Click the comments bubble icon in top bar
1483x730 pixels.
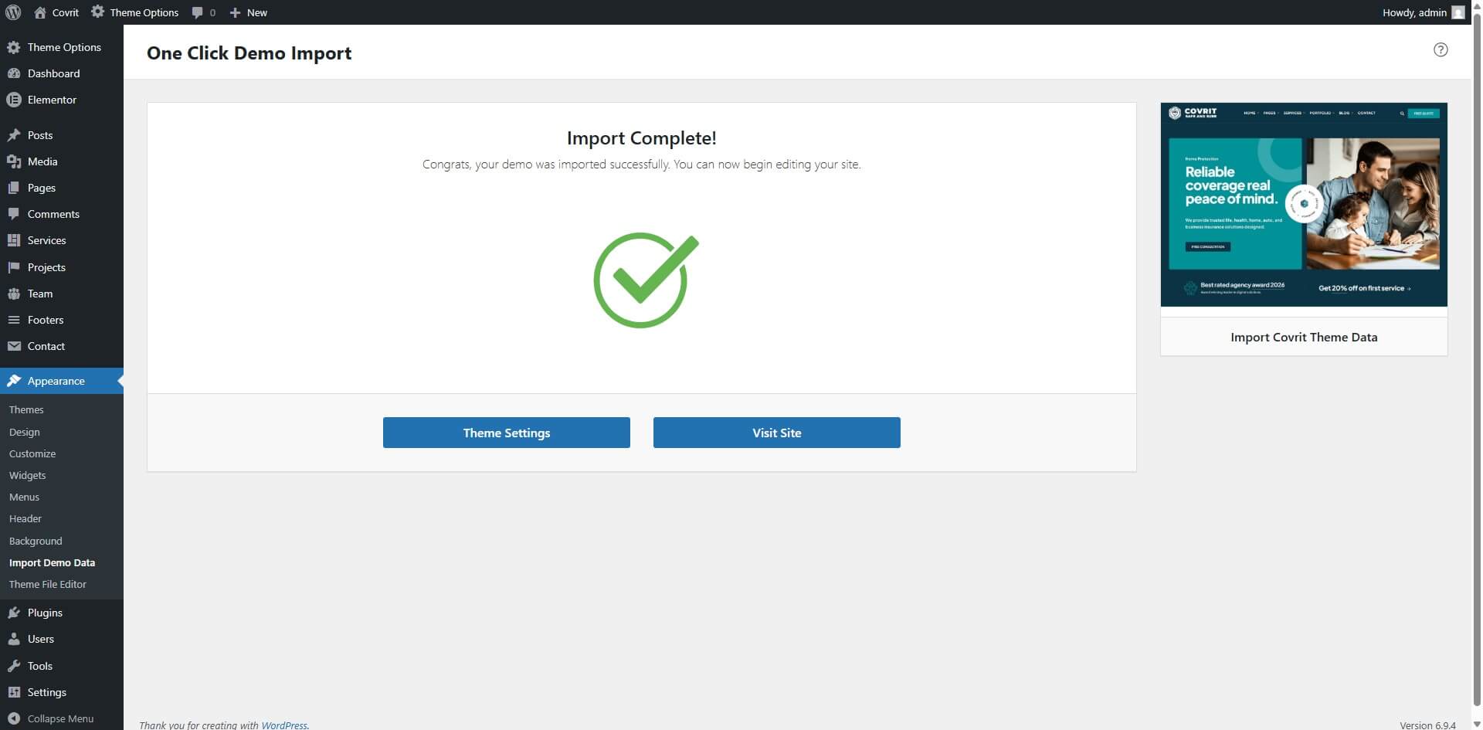[198, 12]
